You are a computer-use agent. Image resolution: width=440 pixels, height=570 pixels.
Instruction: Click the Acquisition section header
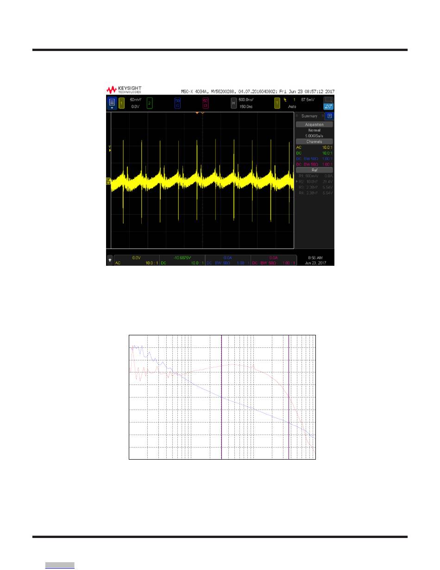314,124
